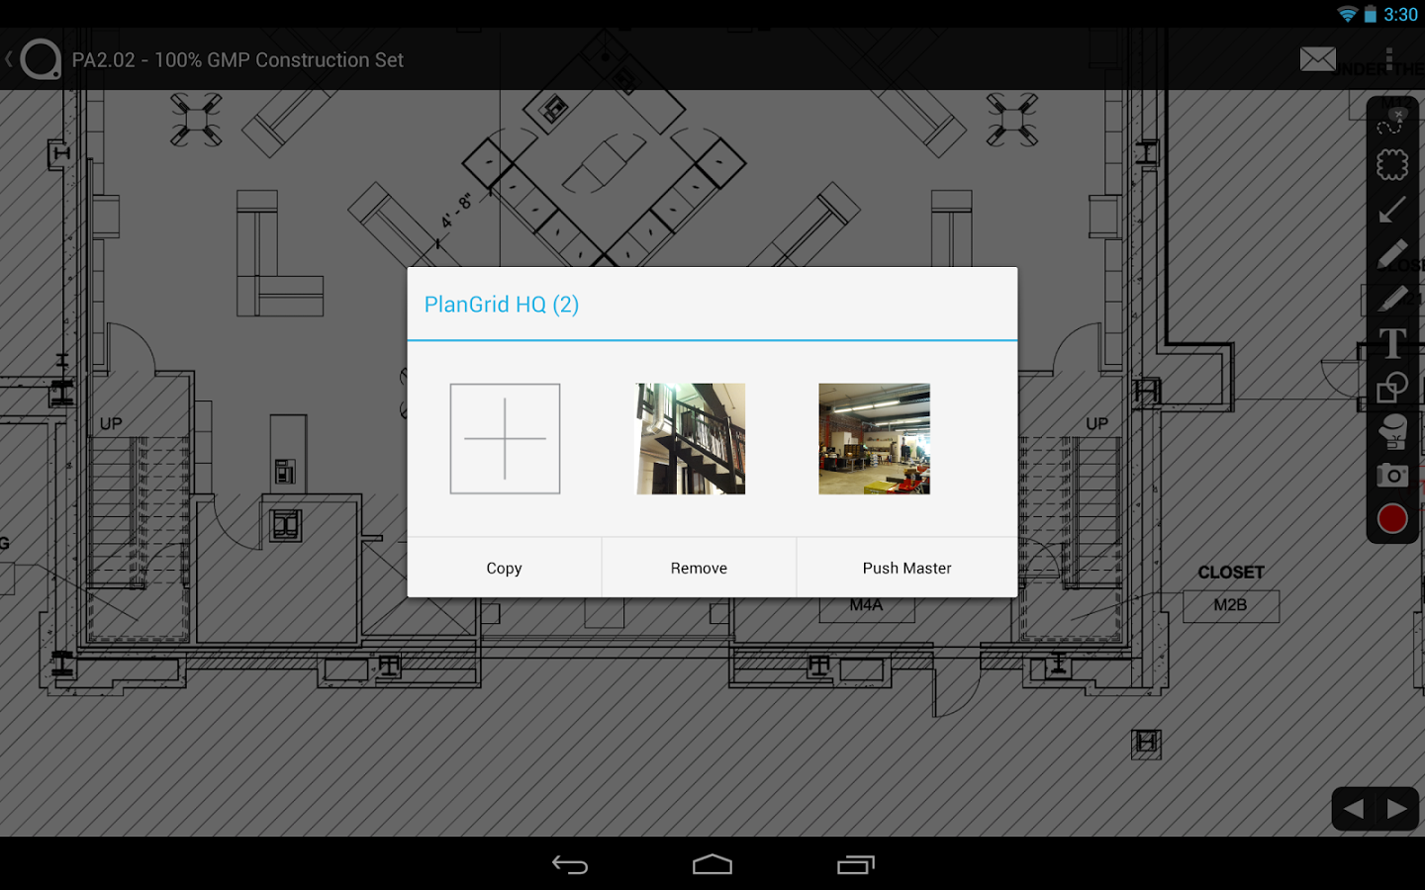Select the pen drawing tool
This screenshot has height=890, width=1425.
click(1392, 253)
